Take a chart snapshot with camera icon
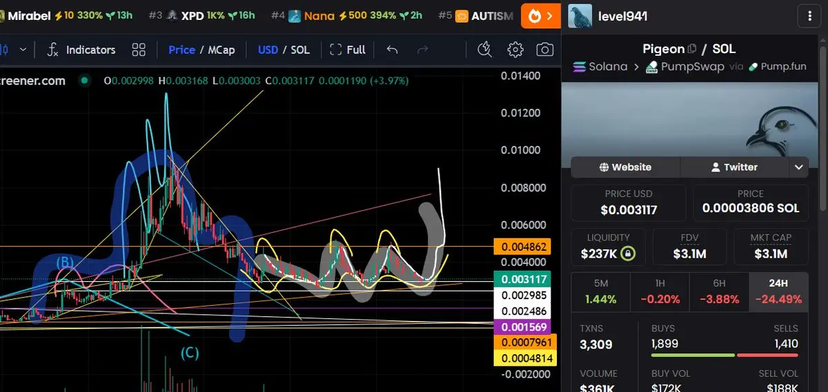The width and height of the screenshot is (828, 392). [x=545, y=50]
